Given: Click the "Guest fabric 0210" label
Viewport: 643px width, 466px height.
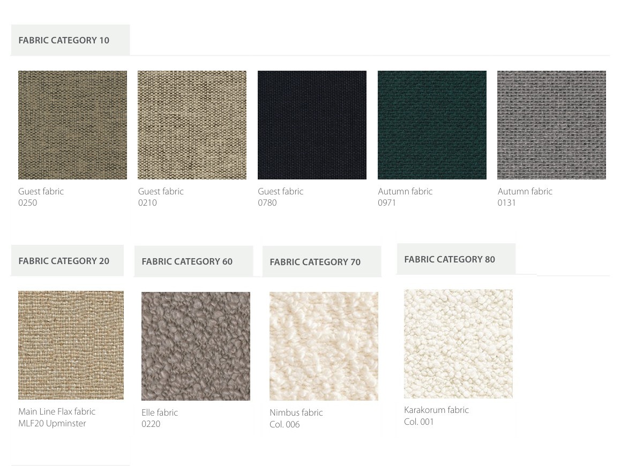Looking at the screenshot, I should point(161,197).
